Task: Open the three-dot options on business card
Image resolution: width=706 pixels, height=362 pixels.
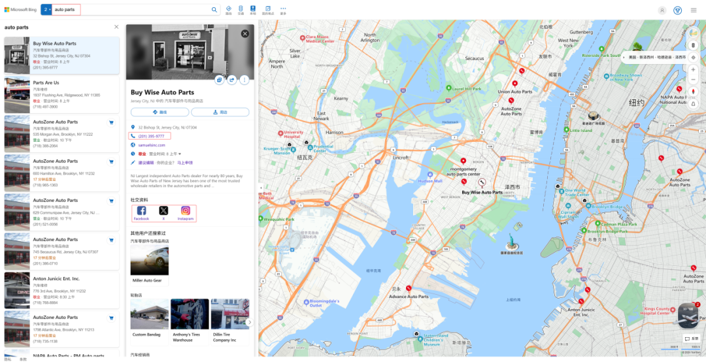Action: [244, 80]
